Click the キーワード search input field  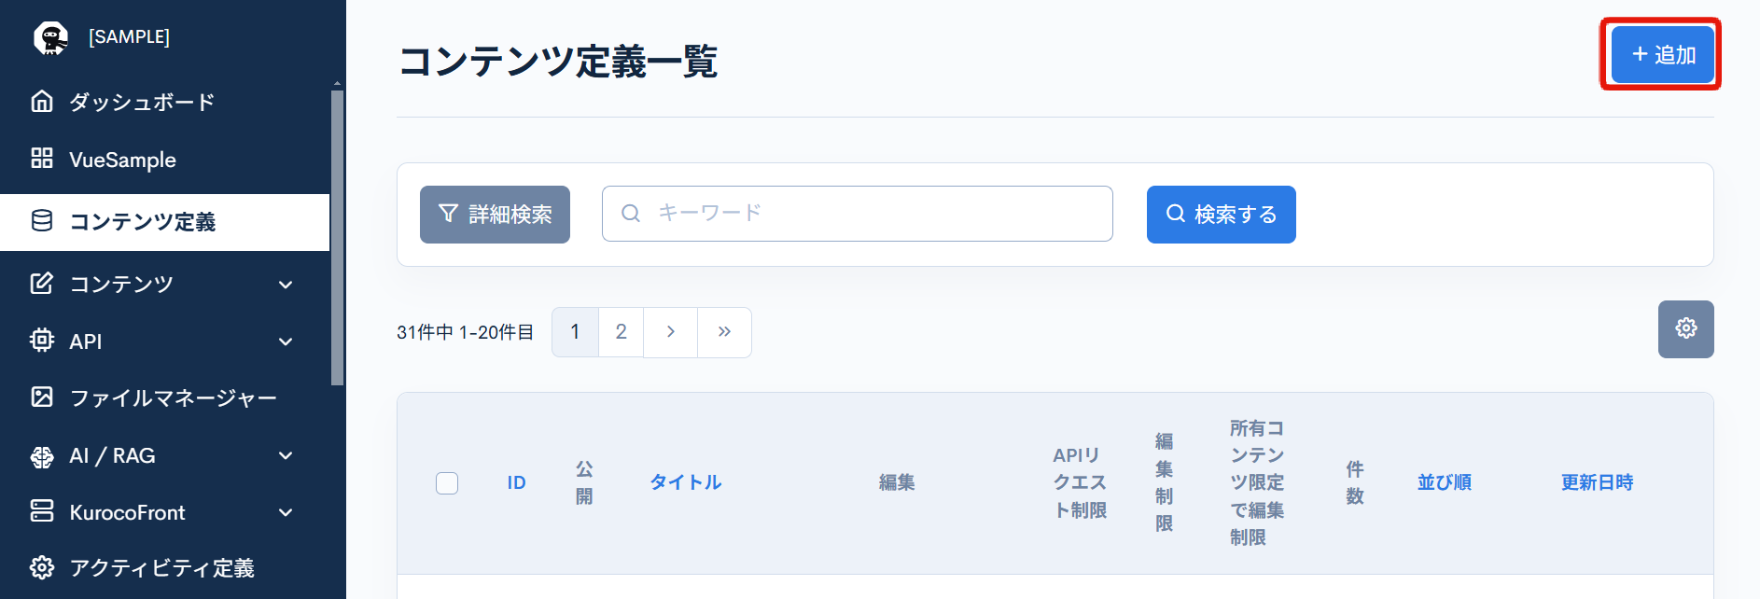coord(857,214)
